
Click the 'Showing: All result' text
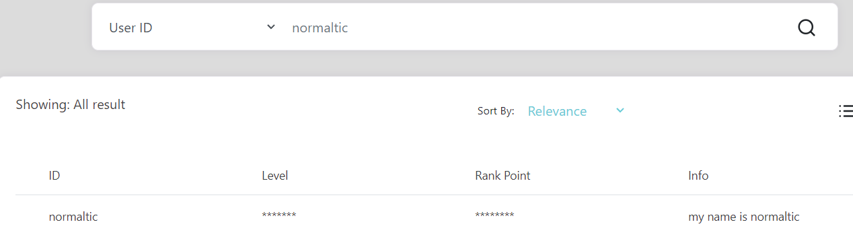70,104
